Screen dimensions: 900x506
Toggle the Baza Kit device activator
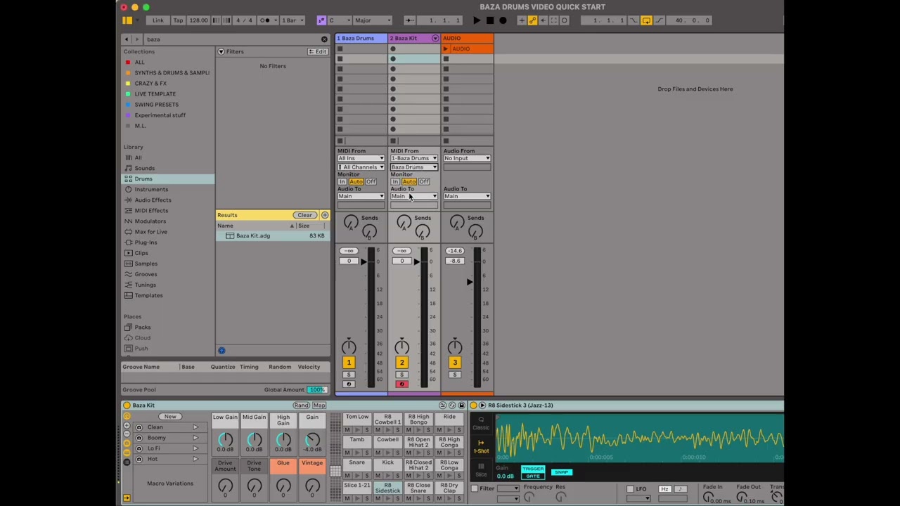coord(127,406)
